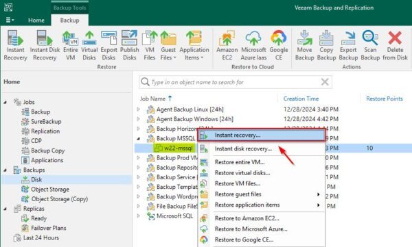The height and width of the screenshot is (247, 412).
Task: Collapse the Jobs tree node
Action: (x=5, y=102)
